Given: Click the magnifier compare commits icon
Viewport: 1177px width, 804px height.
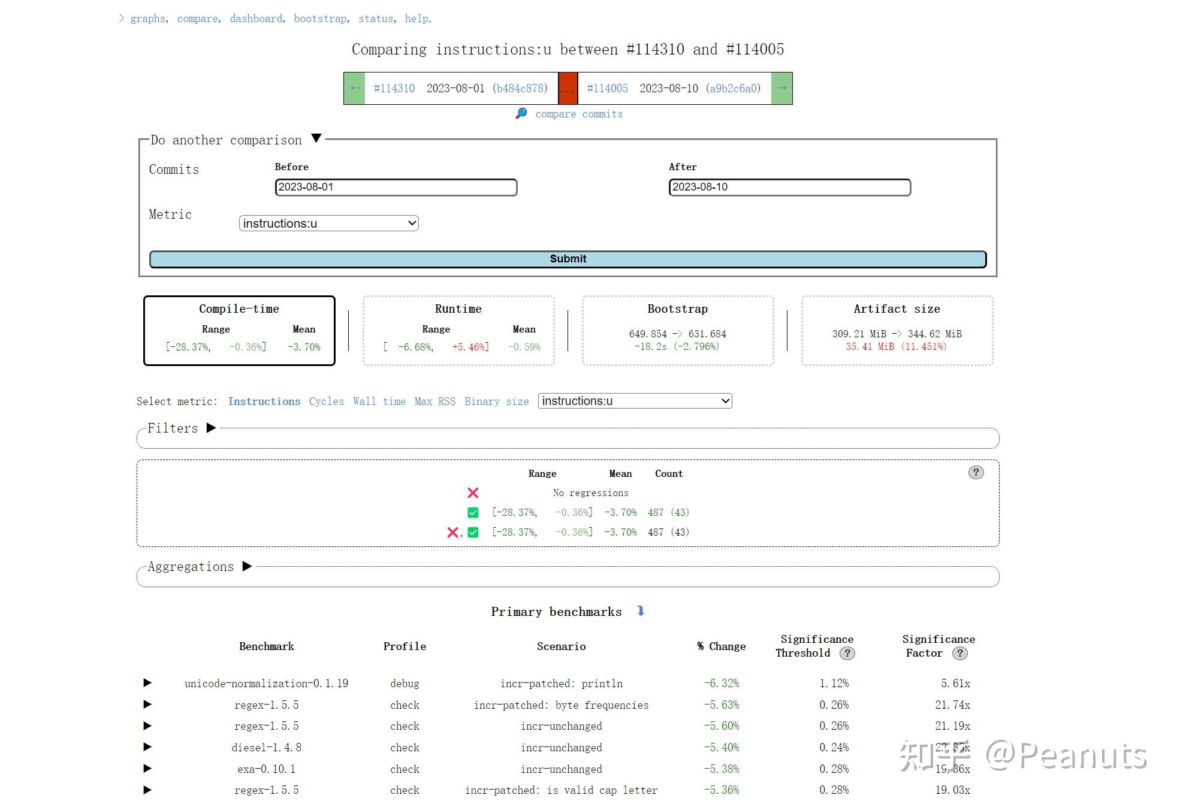Looking at the screenshot, I should [521, 113].
